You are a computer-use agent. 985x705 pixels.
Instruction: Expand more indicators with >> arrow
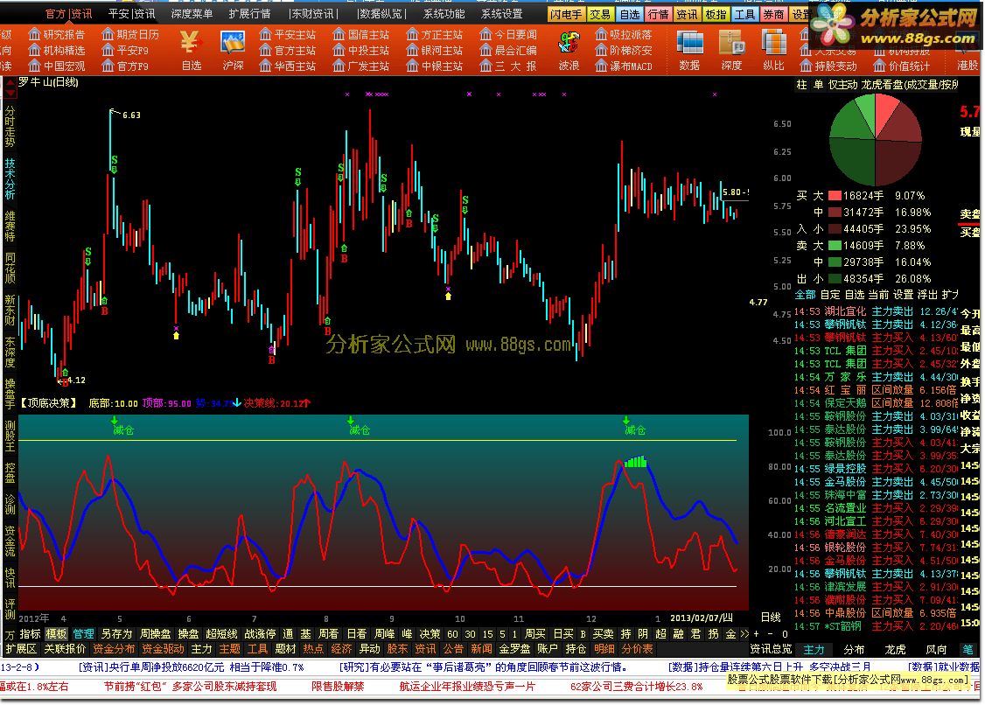(745, 634)
